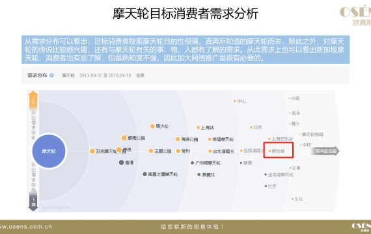Click the 上海欢乐谷 node
This screenshot has height=234, width=371.
tap(281, 139)
